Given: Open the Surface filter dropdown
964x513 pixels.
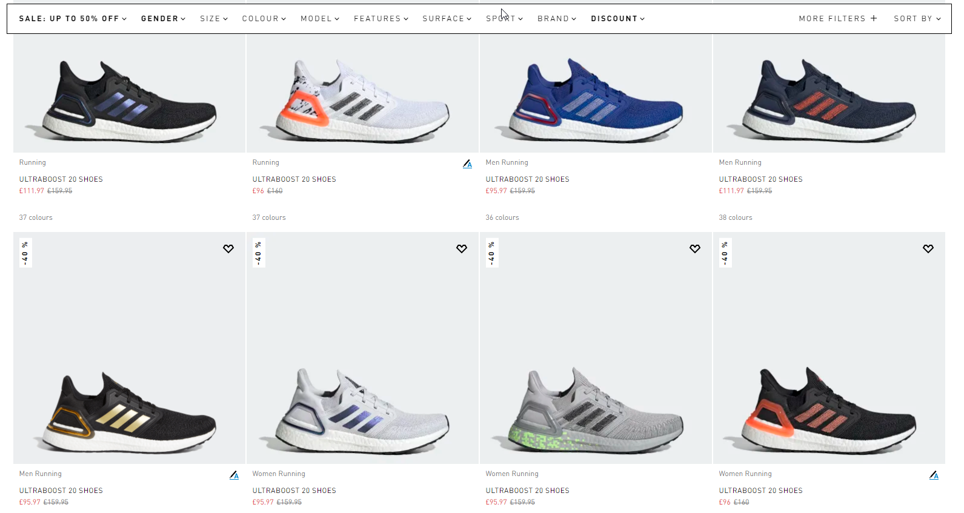Looking at the screenshot, I should (x=447, y=19).
